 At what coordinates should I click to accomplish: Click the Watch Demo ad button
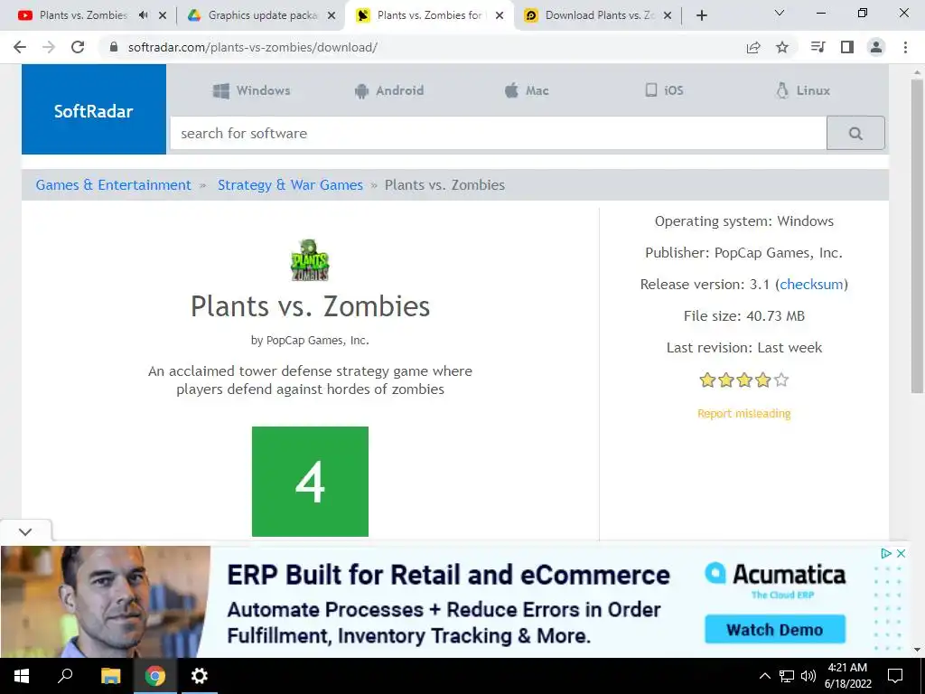point(774,630)
